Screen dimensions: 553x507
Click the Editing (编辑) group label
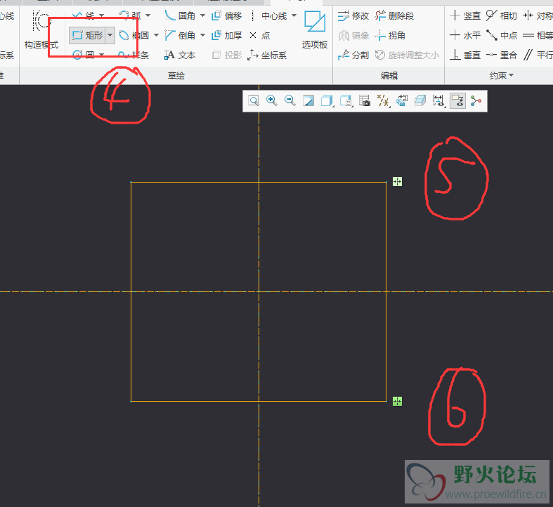(389, 75)
